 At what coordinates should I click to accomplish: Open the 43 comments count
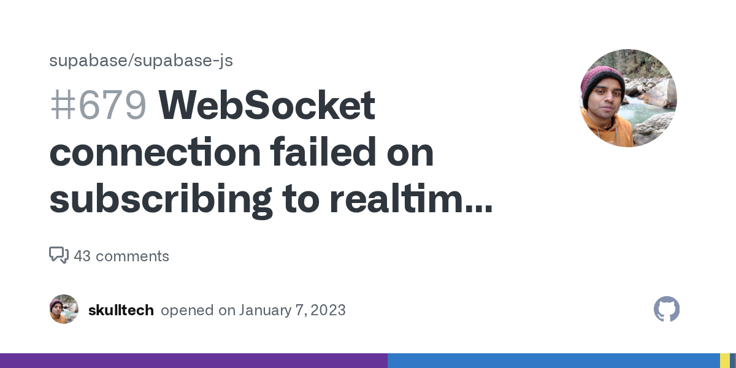point(121,256)
